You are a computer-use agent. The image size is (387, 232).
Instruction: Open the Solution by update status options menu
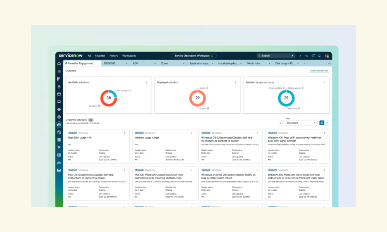pos(324,82)
